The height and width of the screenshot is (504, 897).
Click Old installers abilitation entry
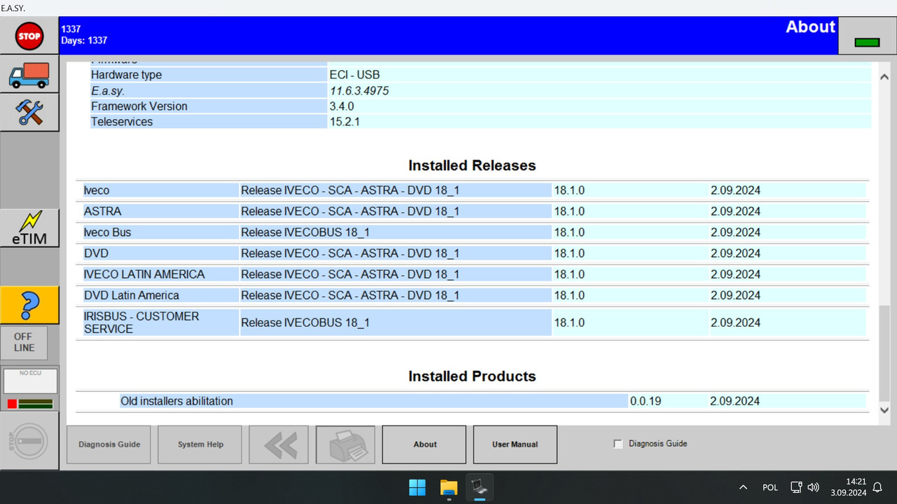(x=177, y=401)
